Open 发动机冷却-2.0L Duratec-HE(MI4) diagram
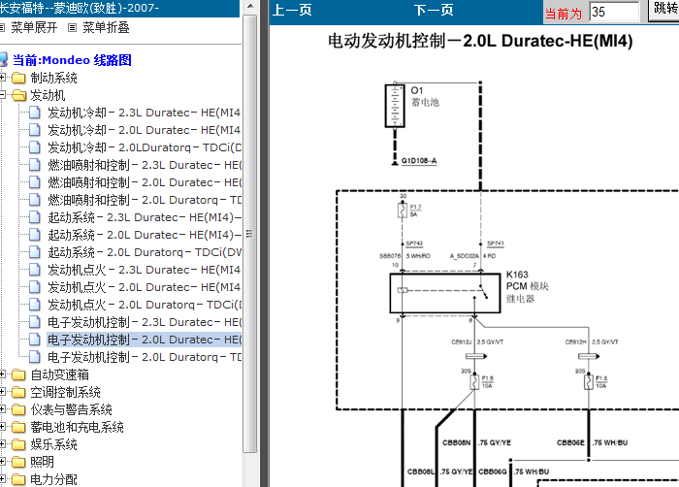The height and width of the screenshot is (487, 679). point(145,130)
